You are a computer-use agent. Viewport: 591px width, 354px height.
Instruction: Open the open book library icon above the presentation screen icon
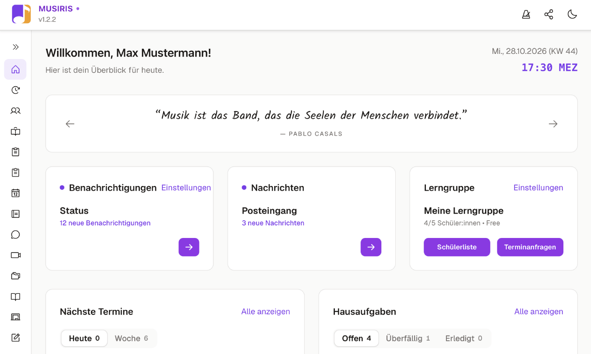(15, 297)
